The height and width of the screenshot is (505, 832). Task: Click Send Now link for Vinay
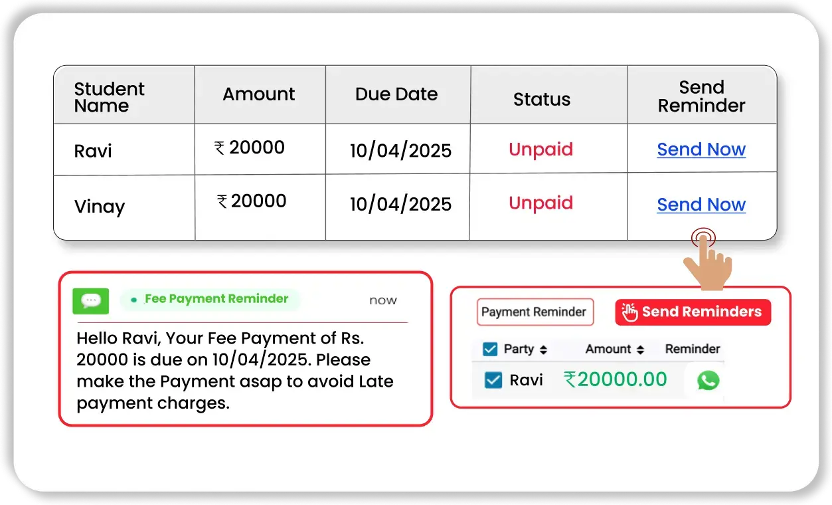(x=701, y=205)
